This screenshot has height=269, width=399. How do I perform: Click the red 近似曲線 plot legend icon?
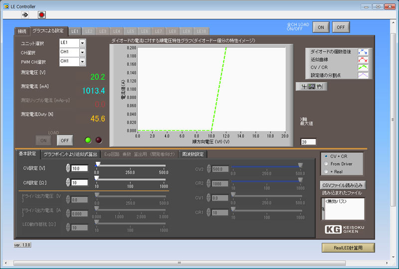[x=363, y=60]
